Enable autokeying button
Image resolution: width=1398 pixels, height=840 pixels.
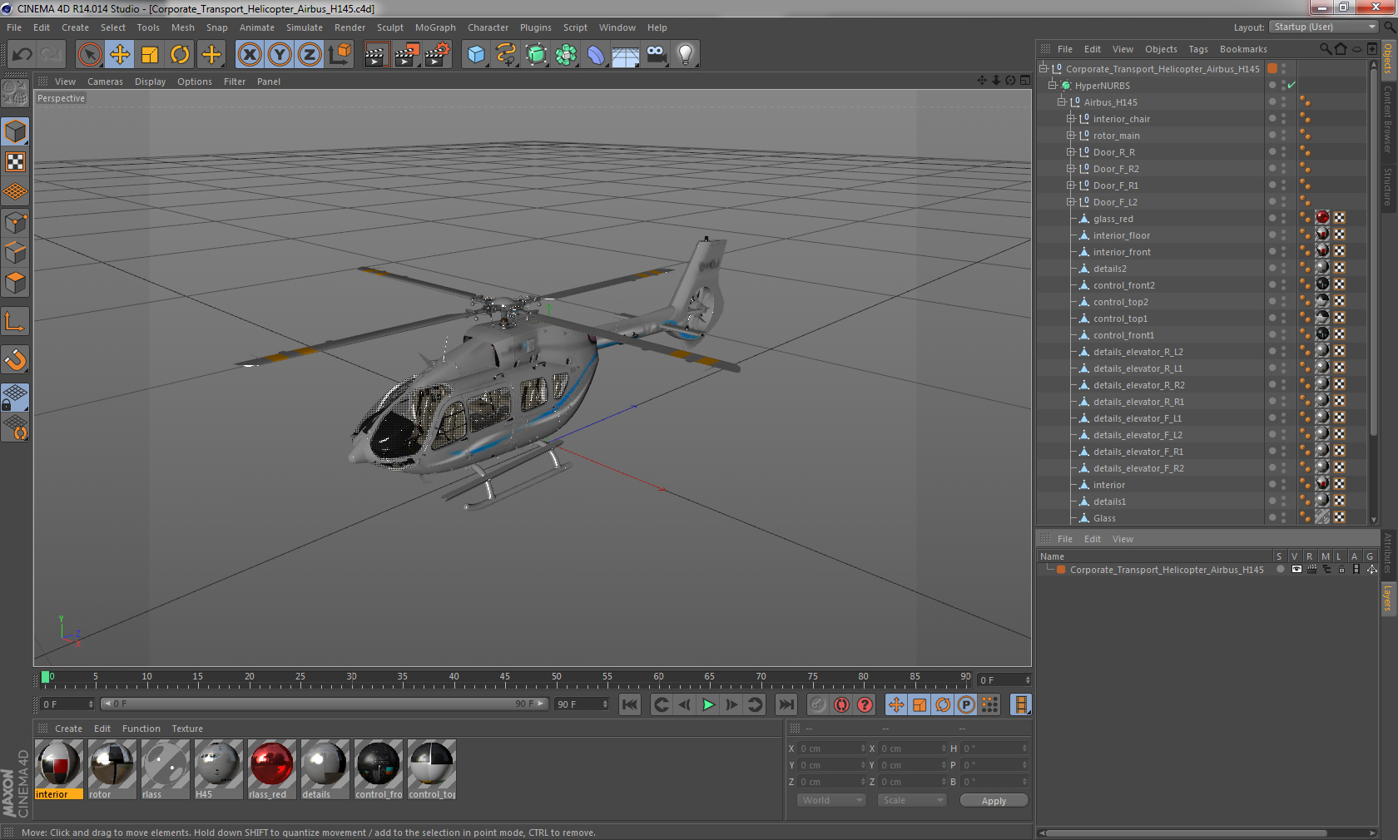842,704
